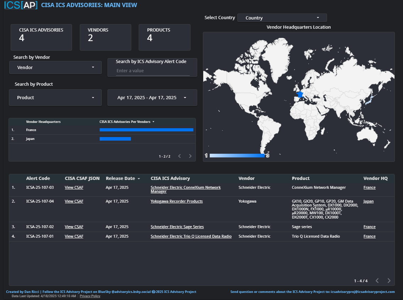This screenshot has width=403, height=300.
Task: Open View CSAF for ICSA-25-107-04
Action: (74, 202)
